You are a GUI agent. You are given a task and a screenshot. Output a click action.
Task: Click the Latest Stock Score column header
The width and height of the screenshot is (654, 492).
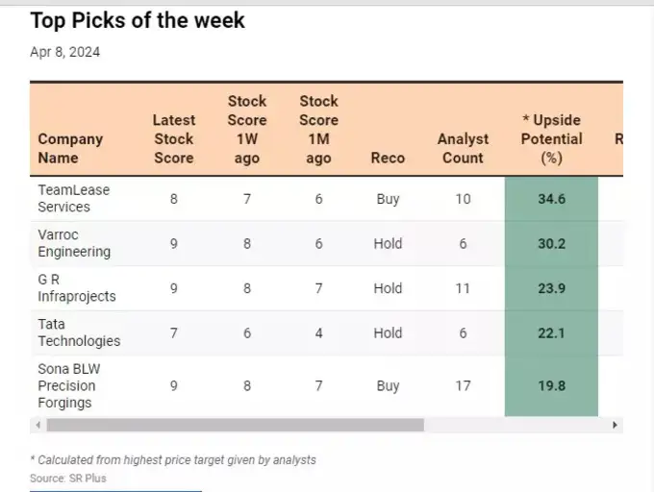(x=174, y=138)
